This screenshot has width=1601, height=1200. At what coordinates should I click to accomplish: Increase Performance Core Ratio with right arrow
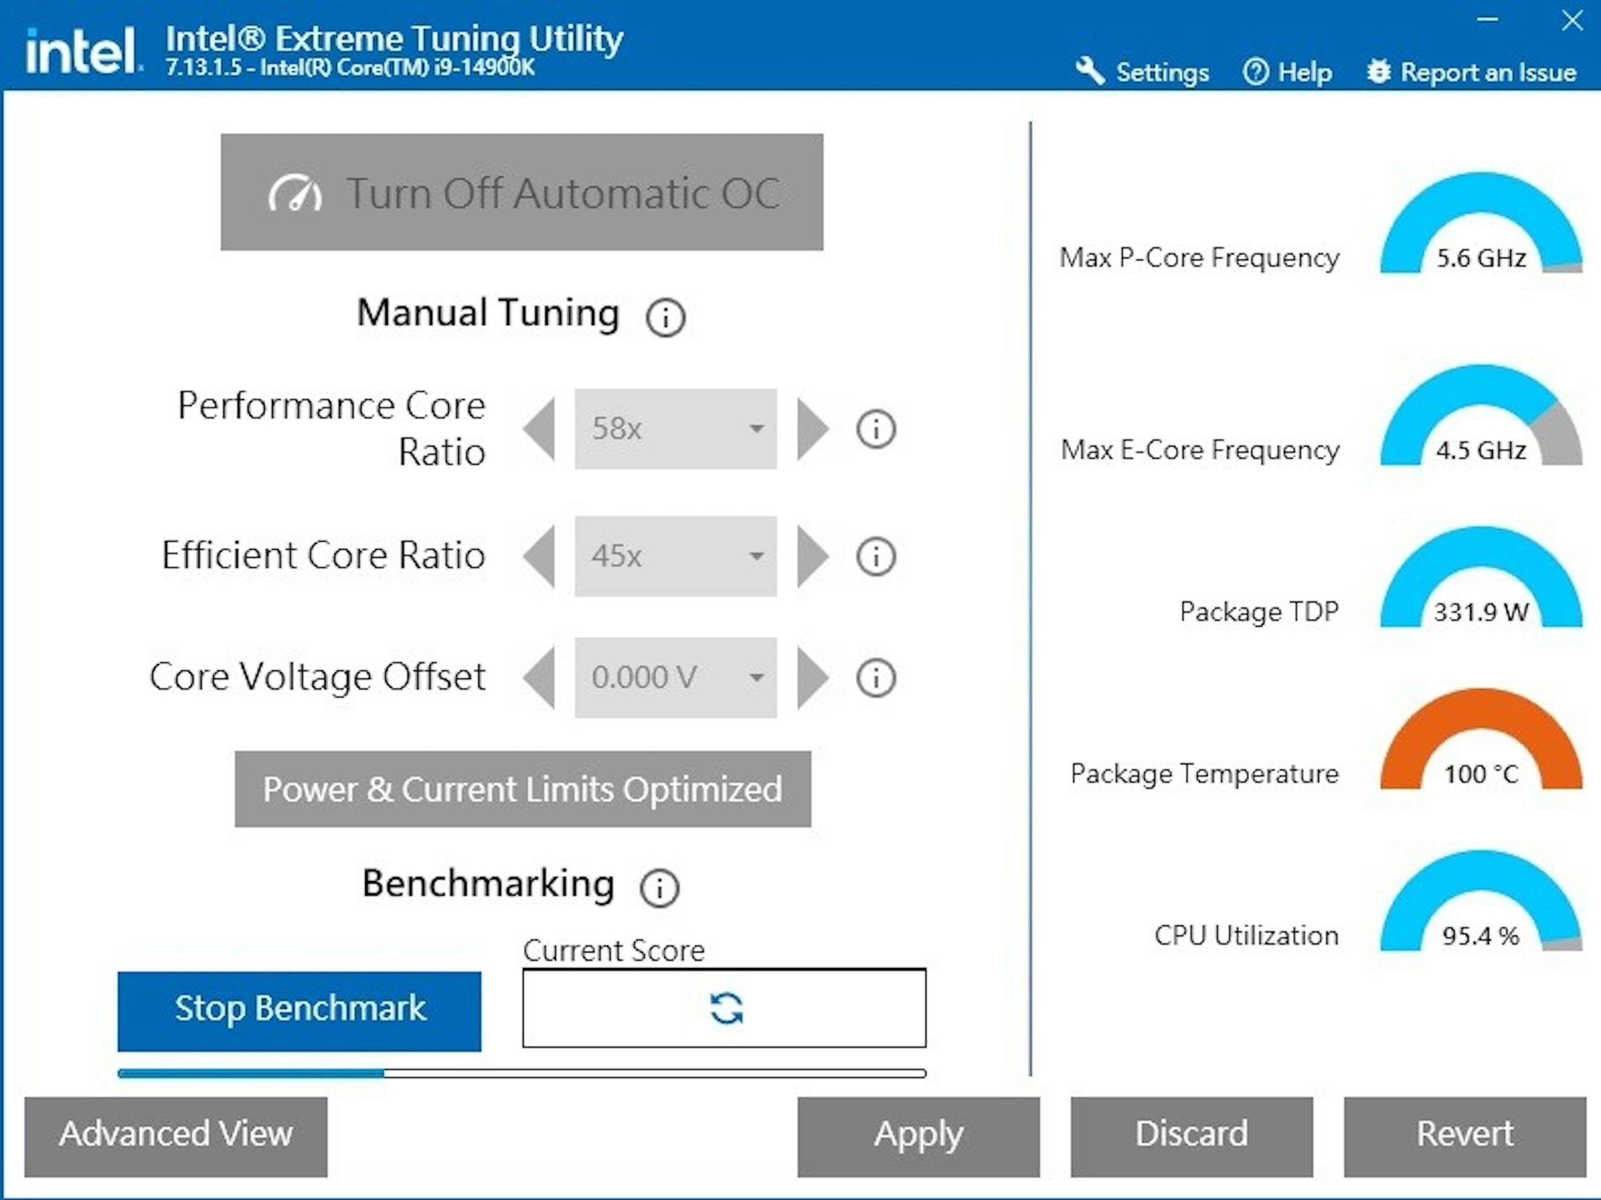[812, 429]
